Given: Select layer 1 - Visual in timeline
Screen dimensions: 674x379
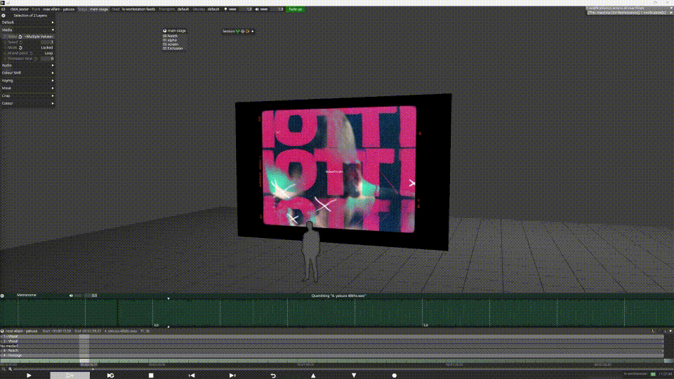Looking at the screenshot, I should pos(332,336).
